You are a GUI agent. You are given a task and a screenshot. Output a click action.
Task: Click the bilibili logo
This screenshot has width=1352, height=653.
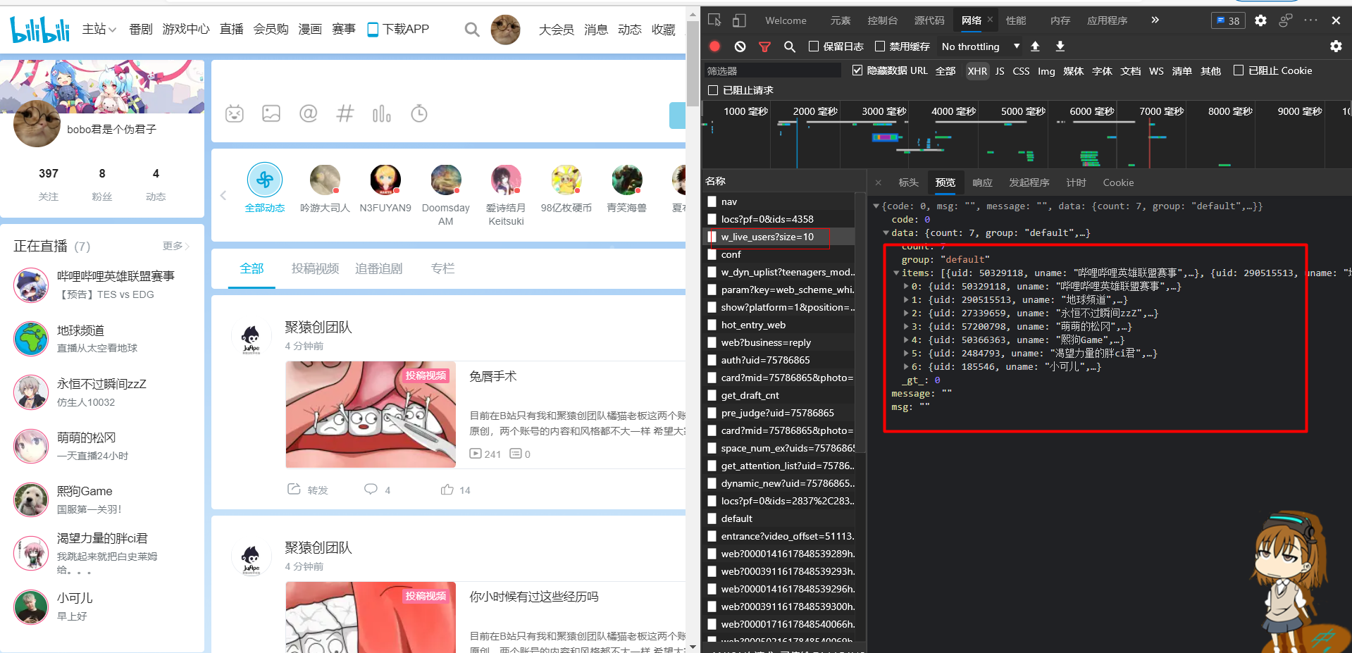coord(39,29)
